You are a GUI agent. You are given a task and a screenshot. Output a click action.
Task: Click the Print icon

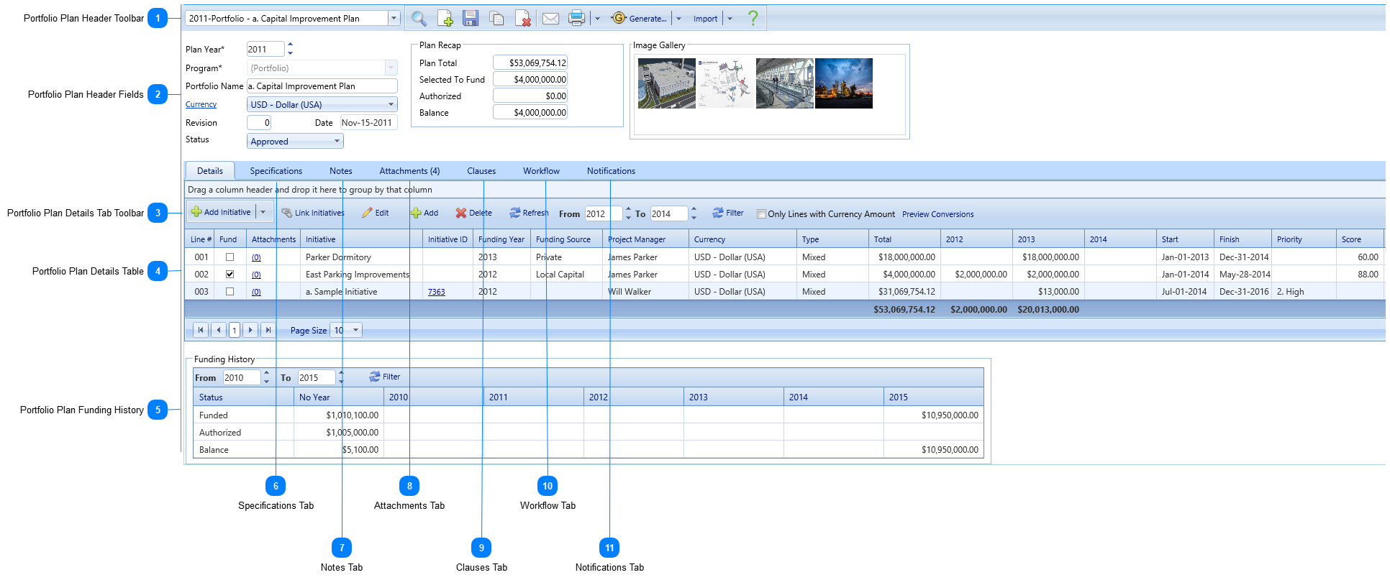(576, 19)
